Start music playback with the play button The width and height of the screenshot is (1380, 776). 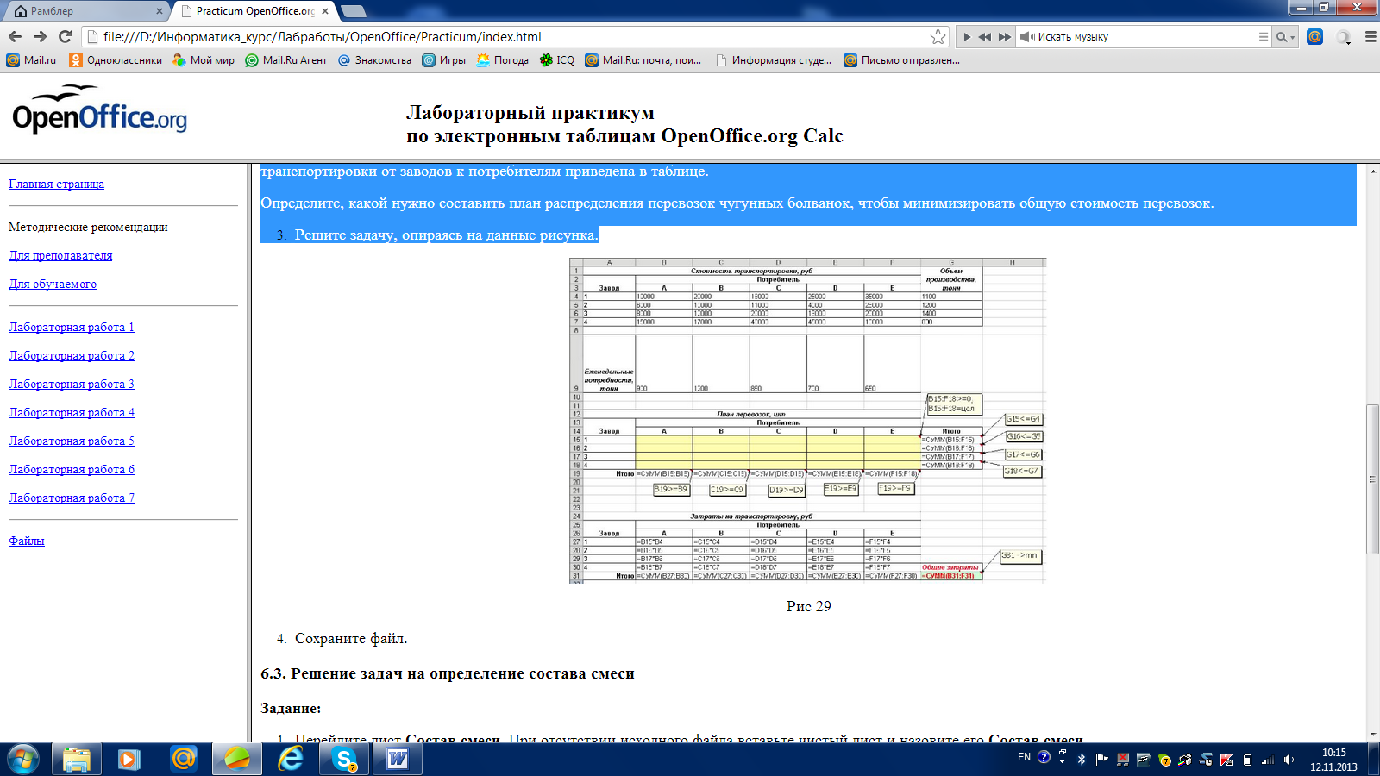967,37
